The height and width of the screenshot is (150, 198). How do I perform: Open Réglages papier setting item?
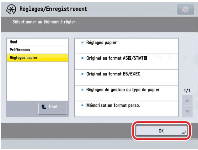[x=126, y=46]
